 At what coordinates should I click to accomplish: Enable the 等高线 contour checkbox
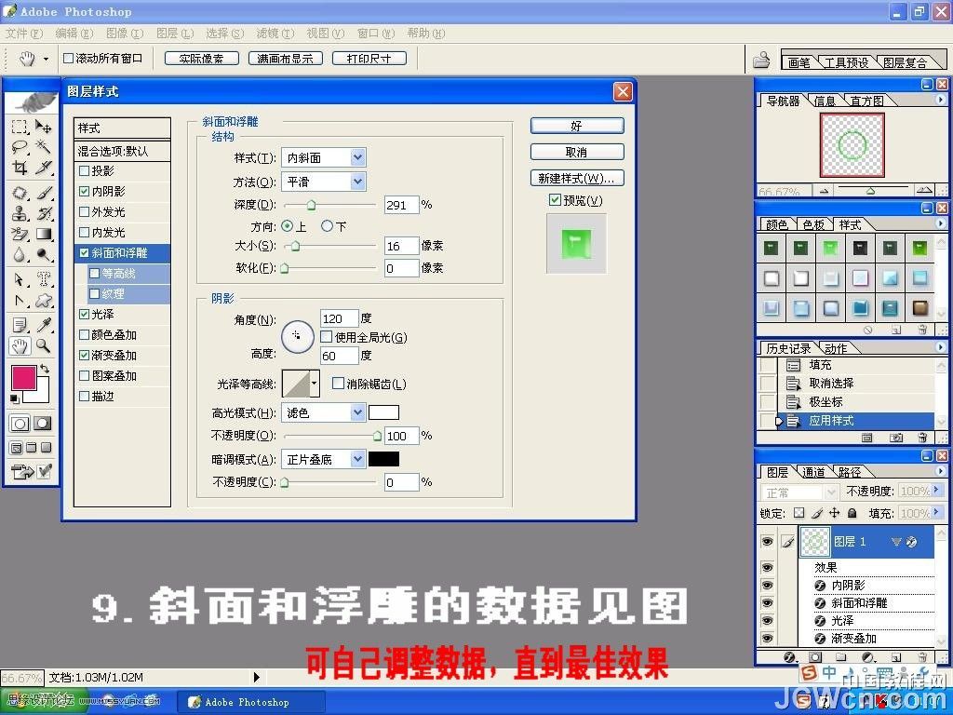click(94, 274)
